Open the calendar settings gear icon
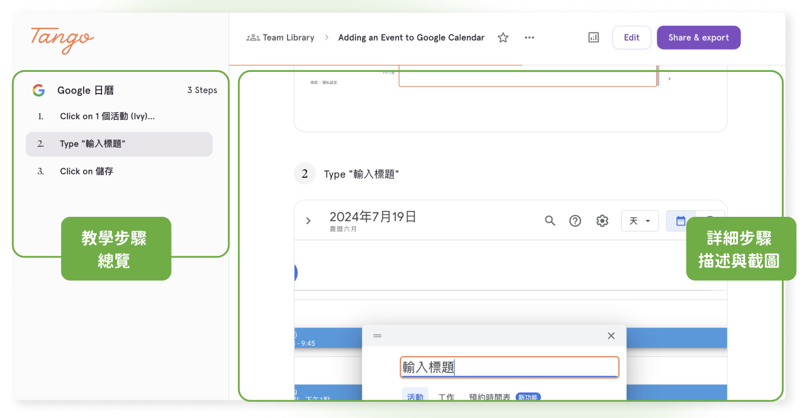 point(602,221)
